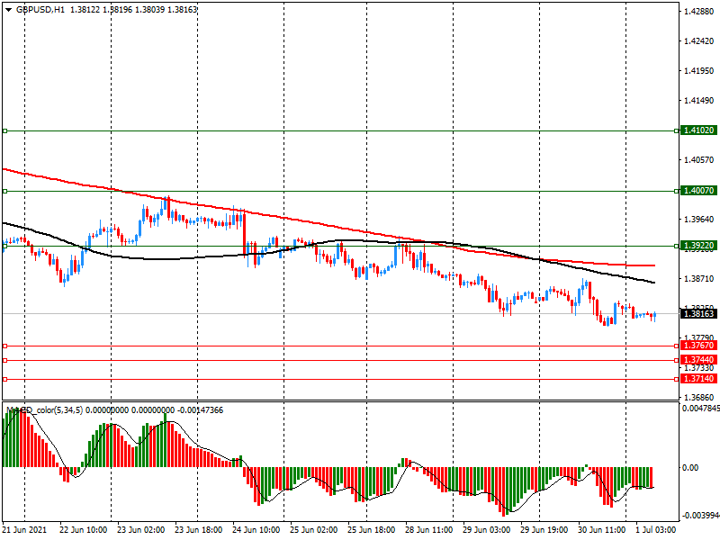Image resolution: width=720 pixels, height=540 pixels.
Task: Click the 1.40570 price scale value
Action: coord(699,160)
